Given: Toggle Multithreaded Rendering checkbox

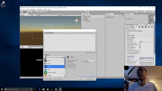Looking at the screenshot, I should (x=140, y=44).
